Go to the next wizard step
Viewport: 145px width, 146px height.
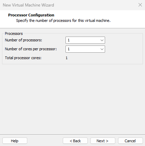(103, 141)
